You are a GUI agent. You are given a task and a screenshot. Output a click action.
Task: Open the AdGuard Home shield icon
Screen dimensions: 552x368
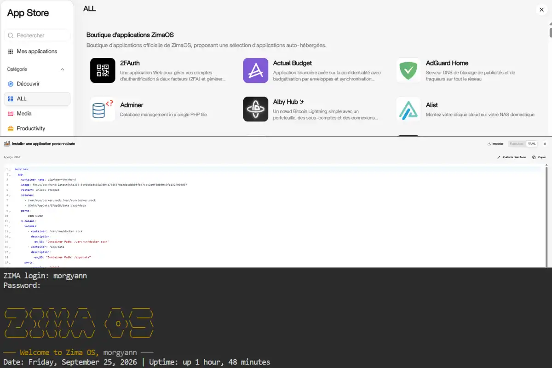coord(408,70)
